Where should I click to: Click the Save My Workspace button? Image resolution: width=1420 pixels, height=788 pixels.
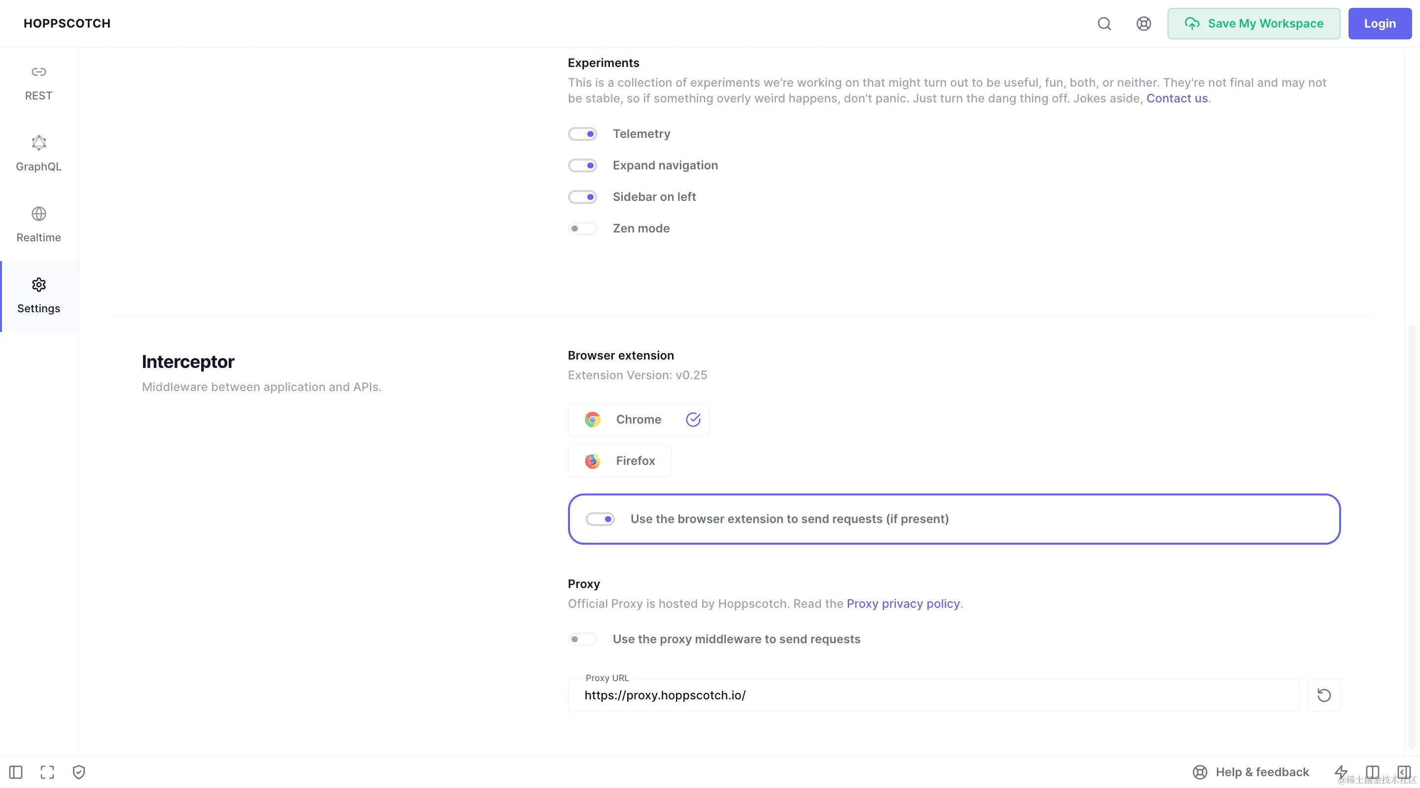click(x=1253, y=24)
